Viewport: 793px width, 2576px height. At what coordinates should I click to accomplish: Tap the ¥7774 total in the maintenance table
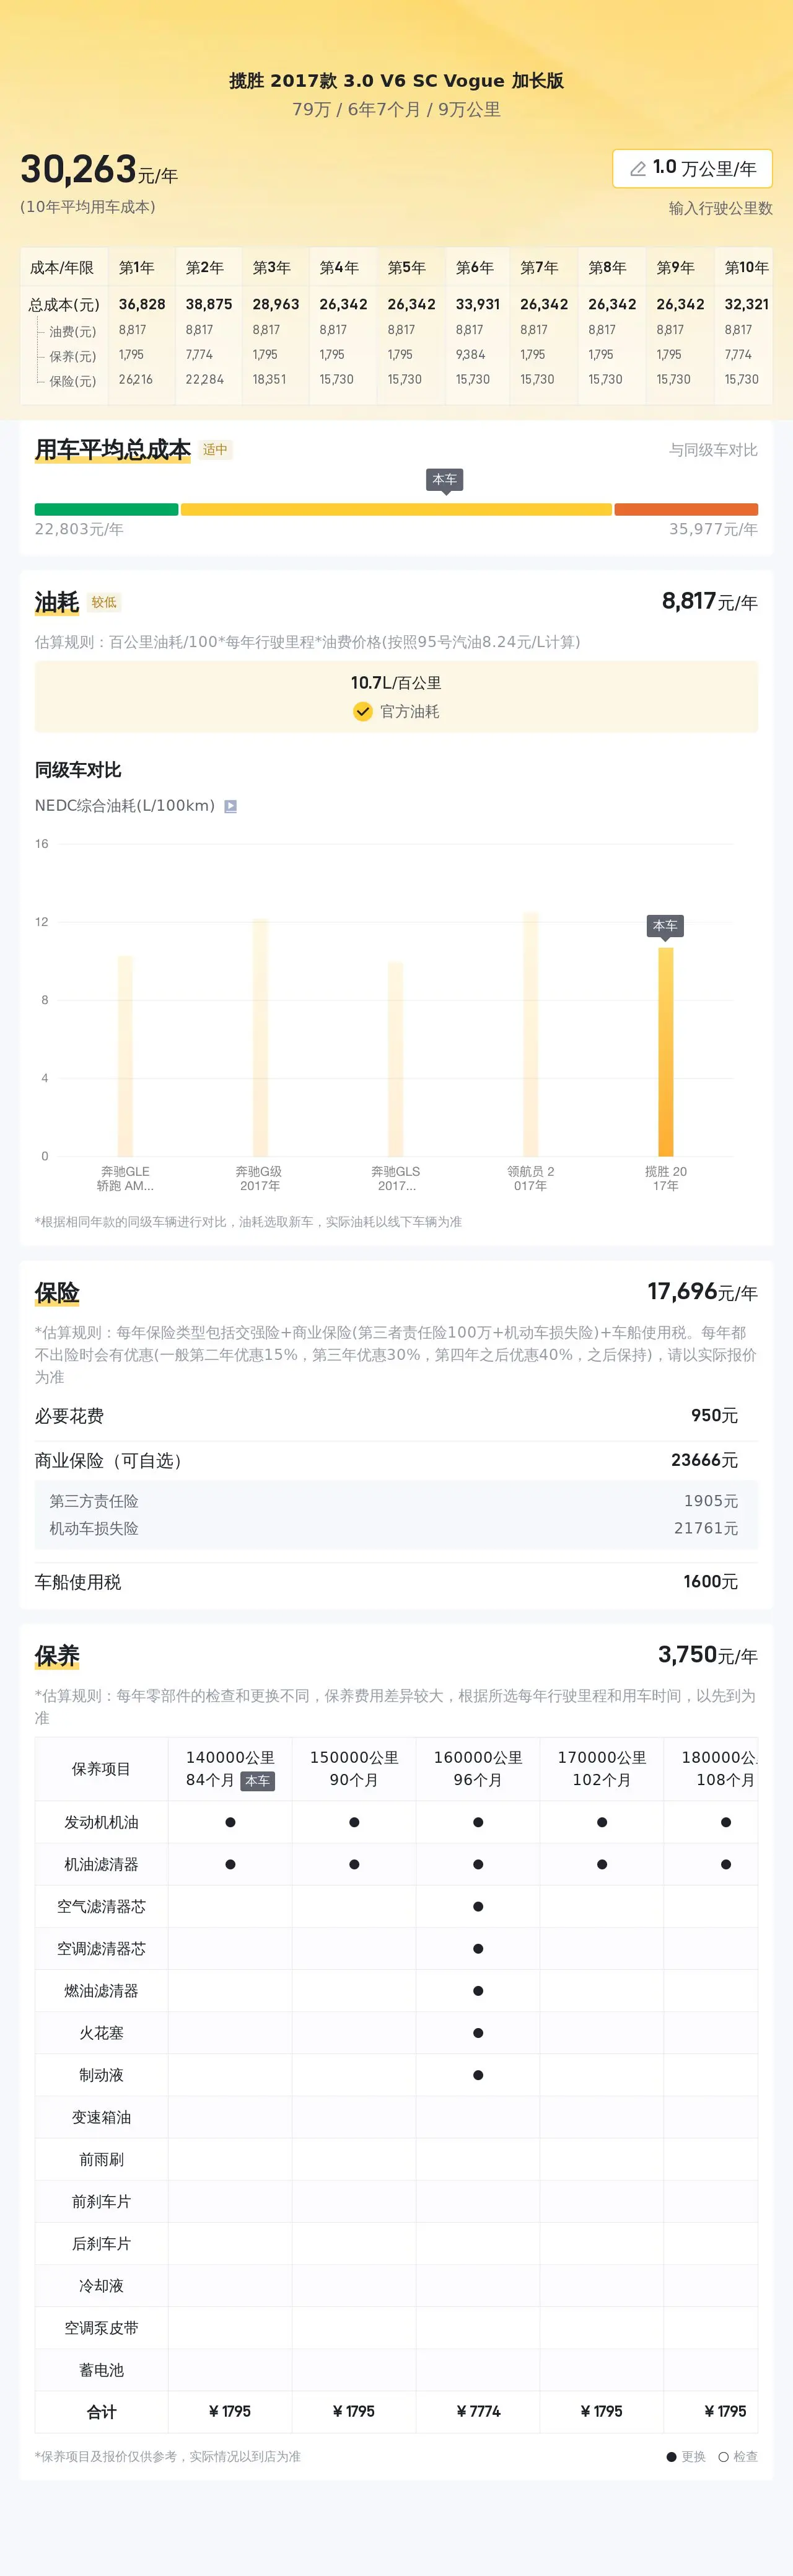478,2411
